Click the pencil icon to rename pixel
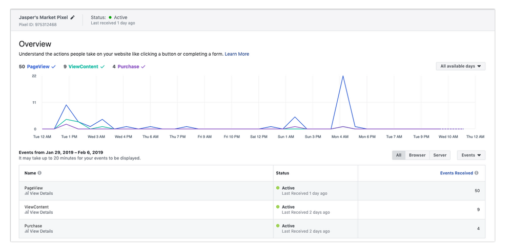This screenshot has height=248, width=512. [x=73, y=17]
